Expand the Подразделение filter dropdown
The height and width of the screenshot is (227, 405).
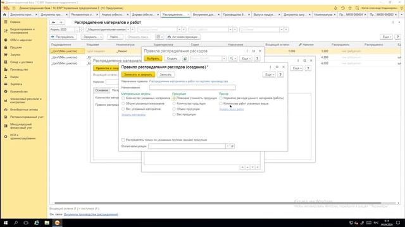(179, 30)
